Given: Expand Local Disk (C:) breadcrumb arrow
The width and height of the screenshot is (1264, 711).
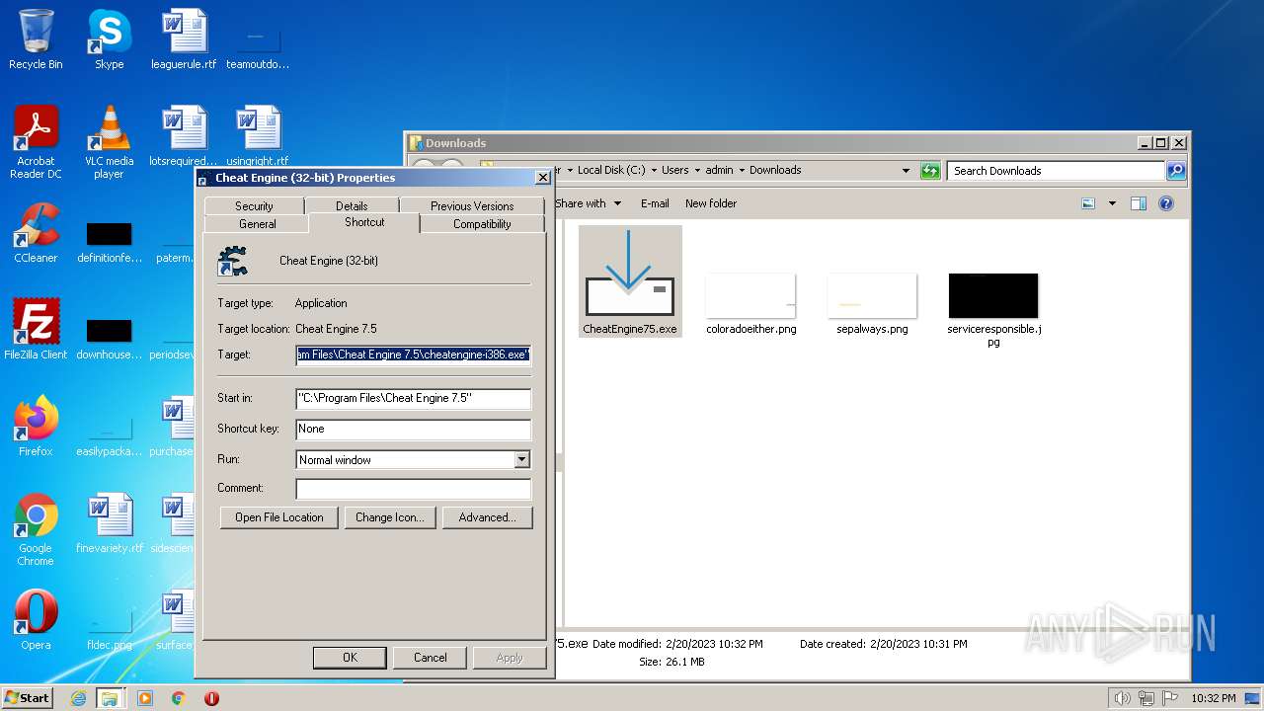Looking at the screenshot, I should pos(654,171).
